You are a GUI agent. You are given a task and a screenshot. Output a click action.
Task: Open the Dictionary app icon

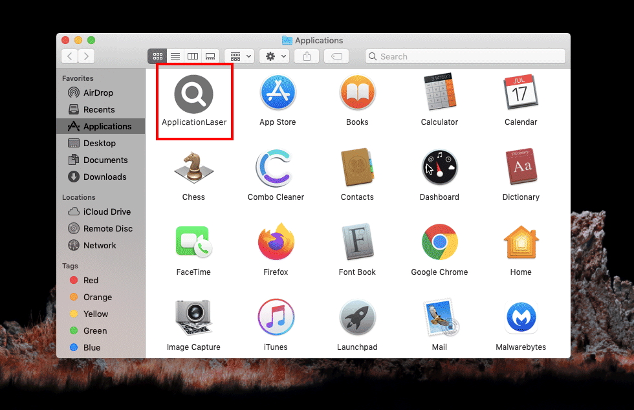[521, 166]
